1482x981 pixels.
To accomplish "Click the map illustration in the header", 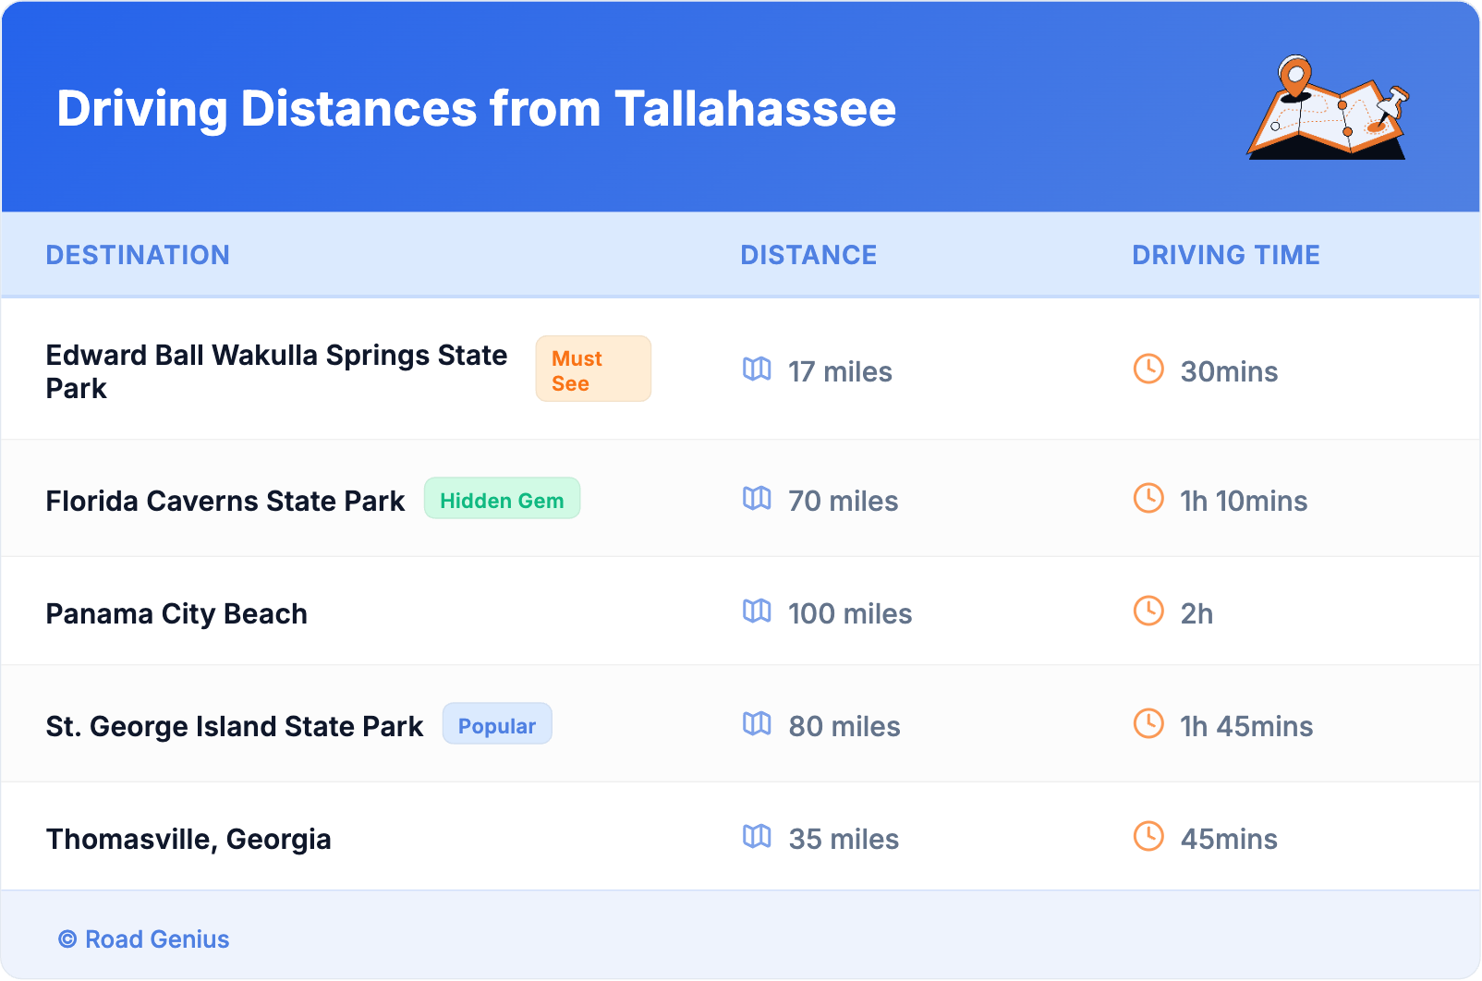I will coord(1328,108).
